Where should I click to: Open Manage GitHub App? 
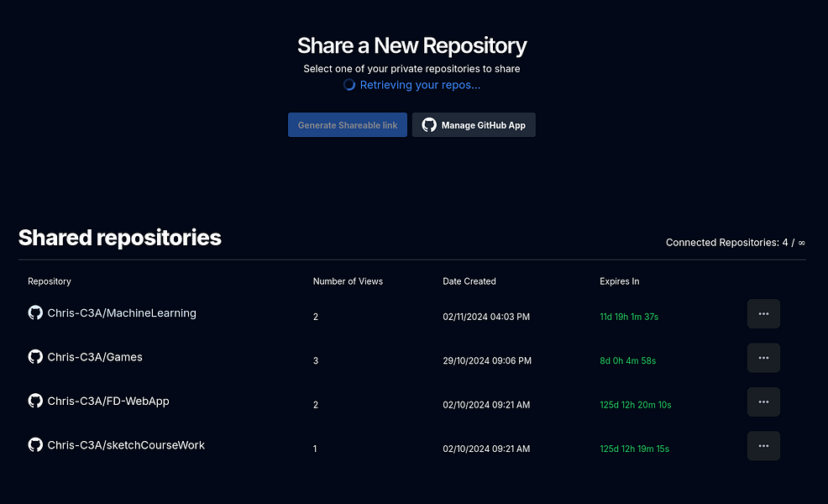tap(474, 124)
